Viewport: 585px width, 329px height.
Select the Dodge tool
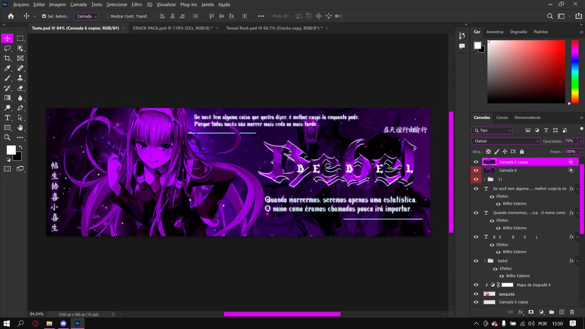coord(7,108)
